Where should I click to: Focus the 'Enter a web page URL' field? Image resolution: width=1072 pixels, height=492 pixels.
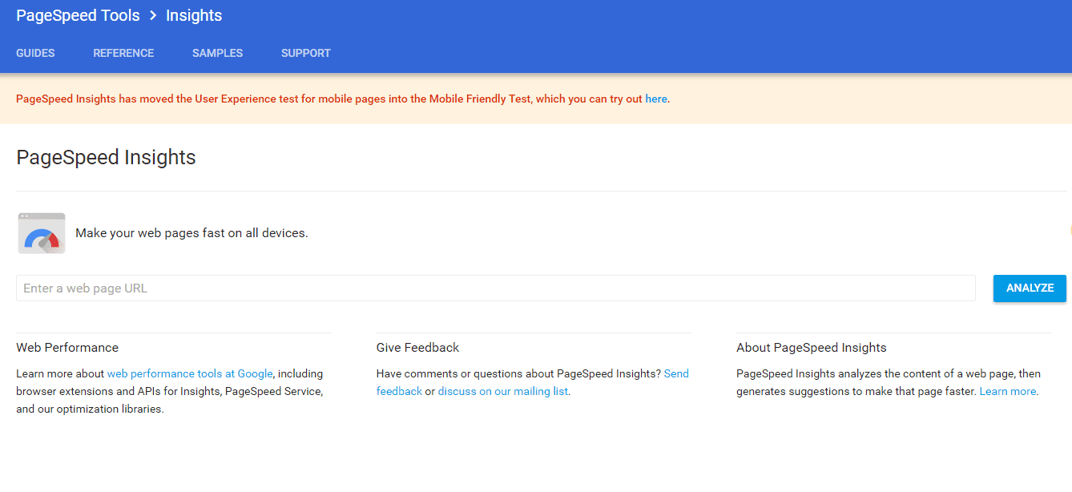click(496, 288)
